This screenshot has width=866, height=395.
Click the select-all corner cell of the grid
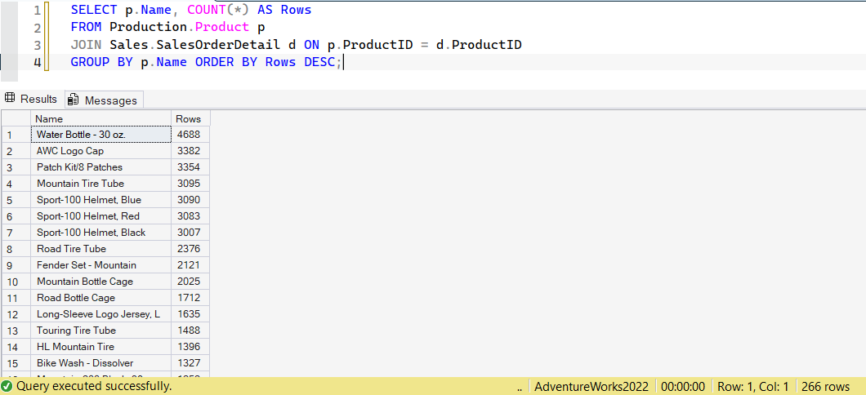tap(16, 118)
